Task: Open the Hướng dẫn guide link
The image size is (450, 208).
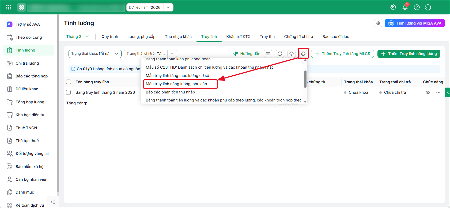Action: click(247, 54)
